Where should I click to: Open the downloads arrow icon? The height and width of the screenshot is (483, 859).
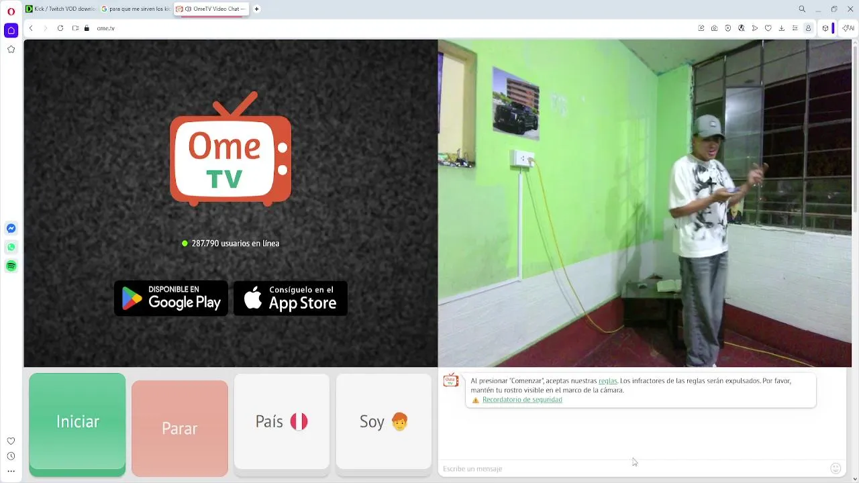tap(782, 28)
